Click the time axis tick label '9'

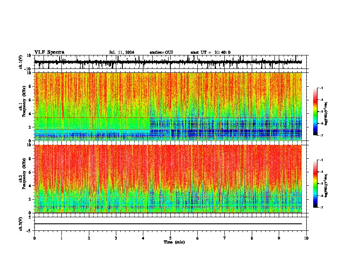pos(279,238)
